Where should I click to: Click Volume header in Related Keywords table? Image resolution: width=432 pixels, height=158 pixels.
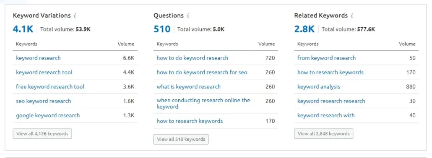click(x=407, y=44)
